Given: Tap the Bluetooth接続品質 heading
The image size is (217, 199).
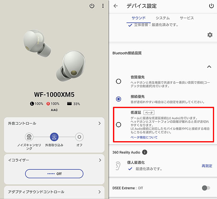Looking at the screenshot, I should (x=127, y=53).
